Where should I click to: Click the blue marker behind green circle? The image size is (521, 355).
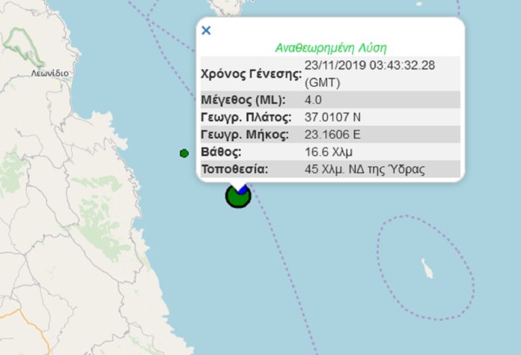pos(243,188)
